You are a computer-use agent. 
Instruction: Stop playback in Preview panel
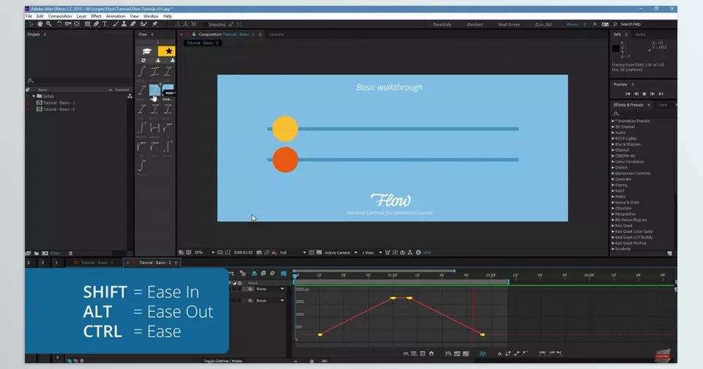pyautogui.click(x=644, y=94)
